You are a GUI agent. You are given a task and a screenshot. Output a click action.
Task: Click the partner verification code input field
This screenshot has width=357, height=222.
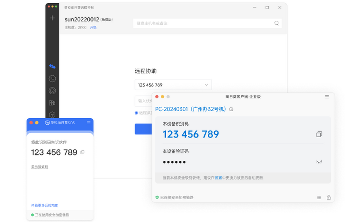click(x=144, y=101)
